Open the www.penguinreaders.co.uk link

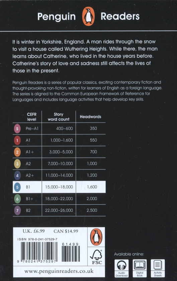(x=59, y=271)
